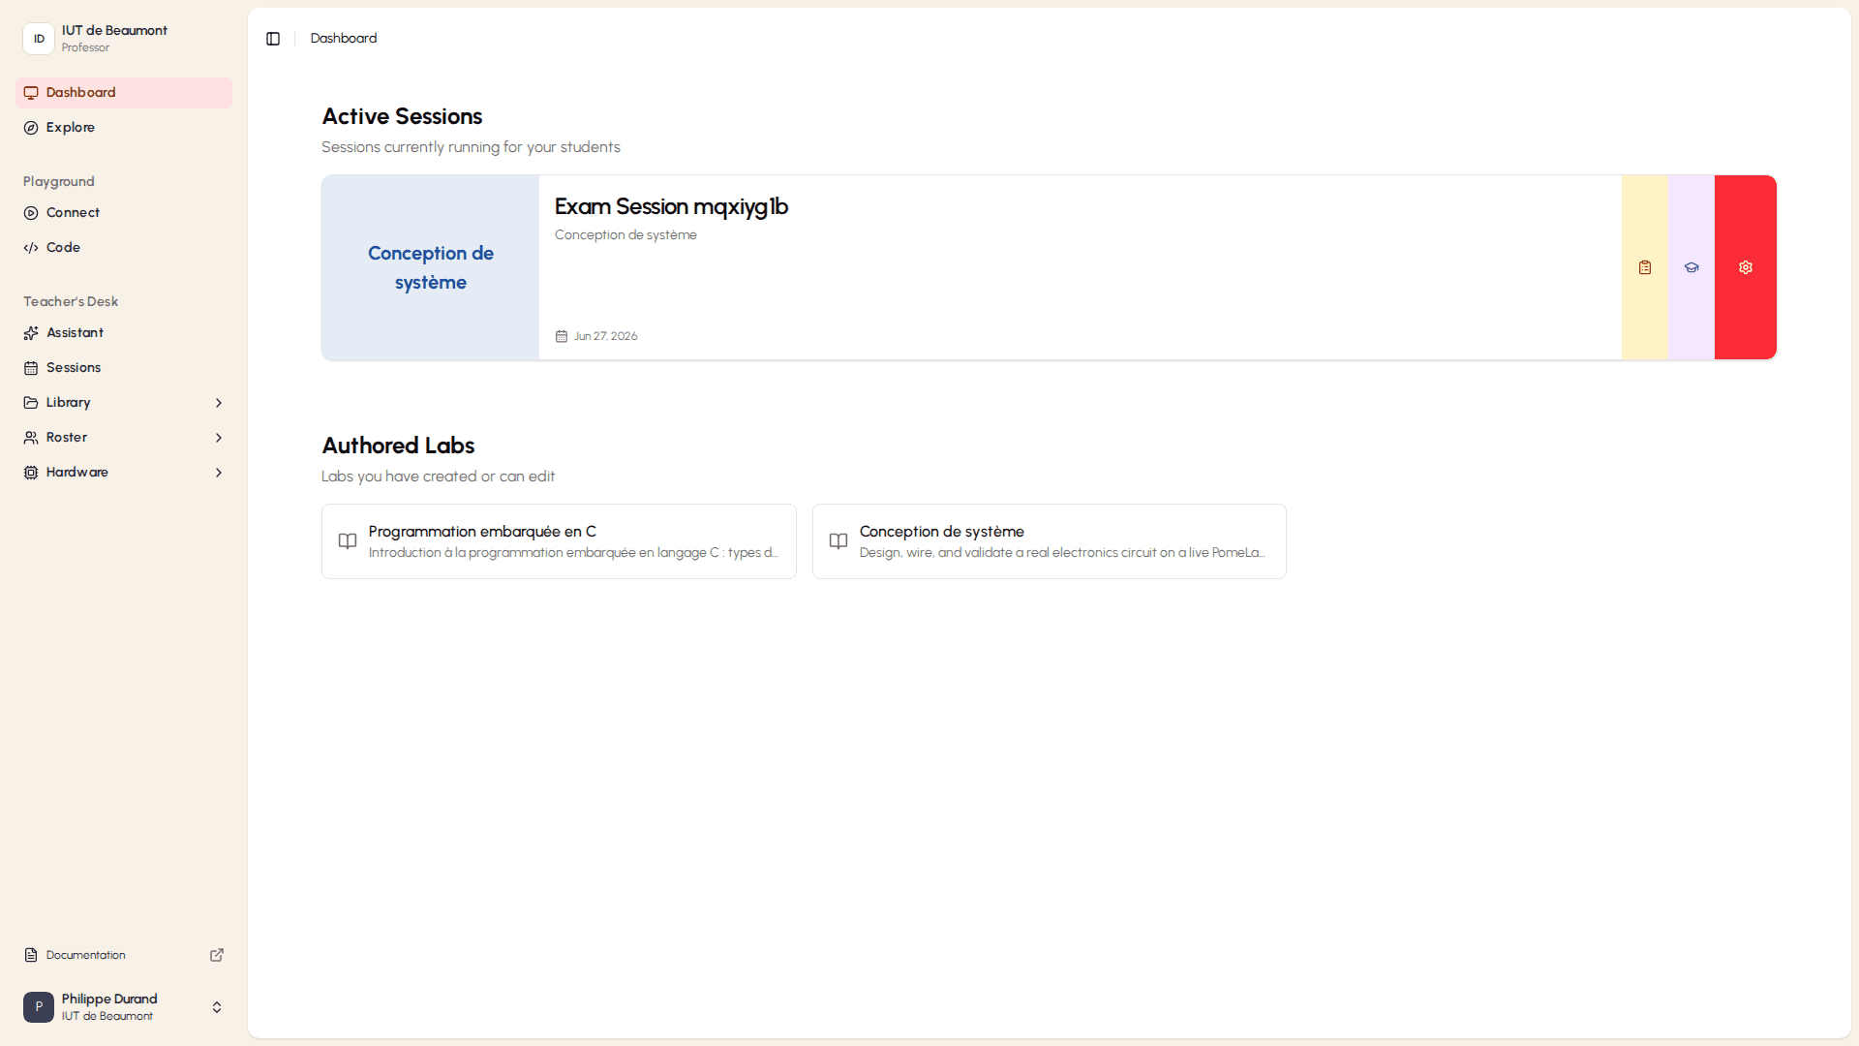Image resolution: width=1859 pixels, height=1046 pixels.
Task: Open the Philippe Durand account switcher
Action: click(124, 1007)
